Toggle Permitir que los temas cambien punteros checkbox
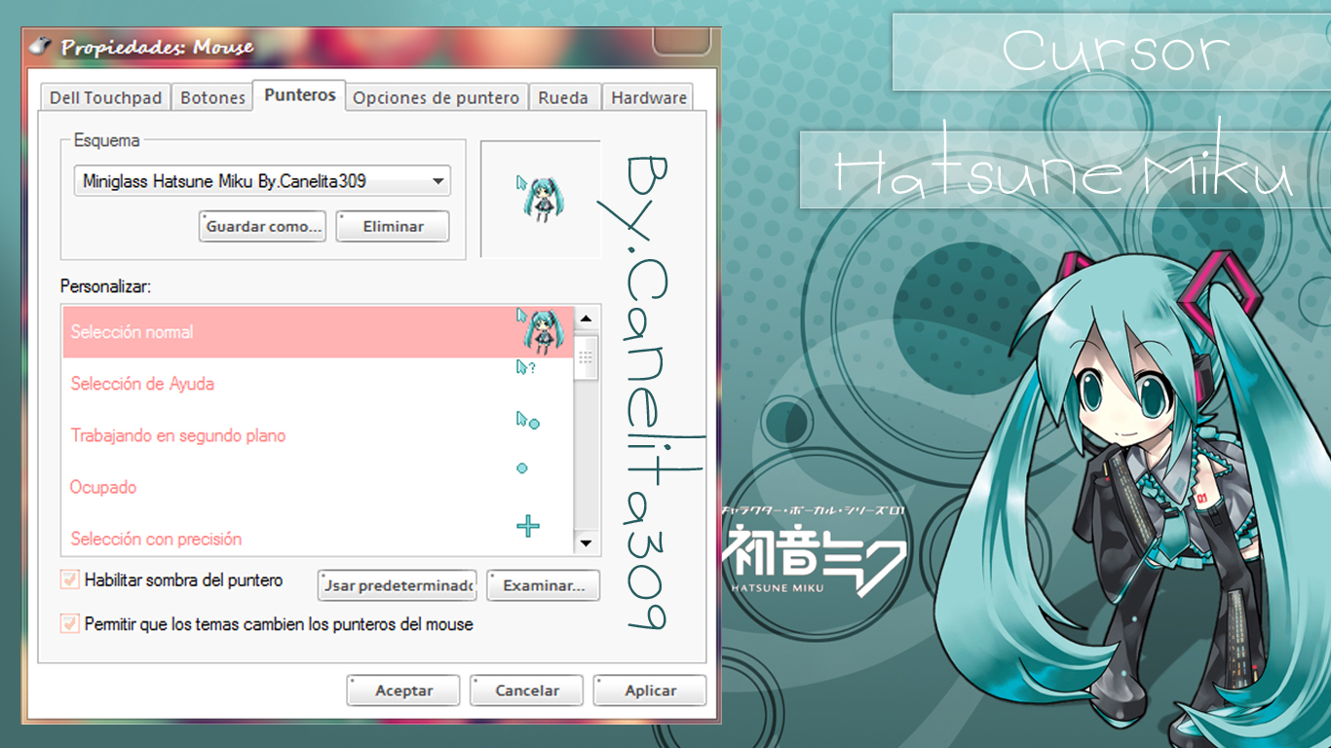The width and height of the screenshot is (1331, 748). pos(69,623)
